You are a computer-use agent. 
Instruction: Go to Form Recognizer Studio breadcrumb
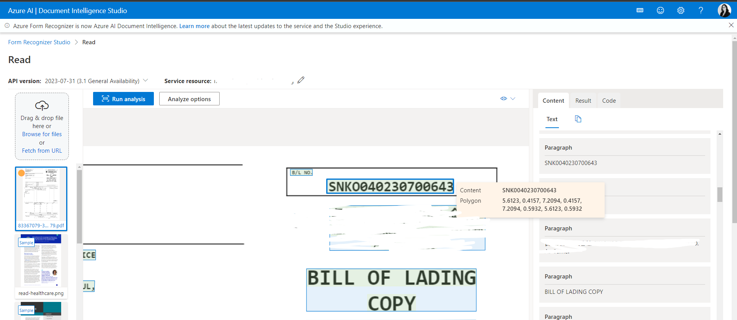pyautogui.click(x=39, y=42)
